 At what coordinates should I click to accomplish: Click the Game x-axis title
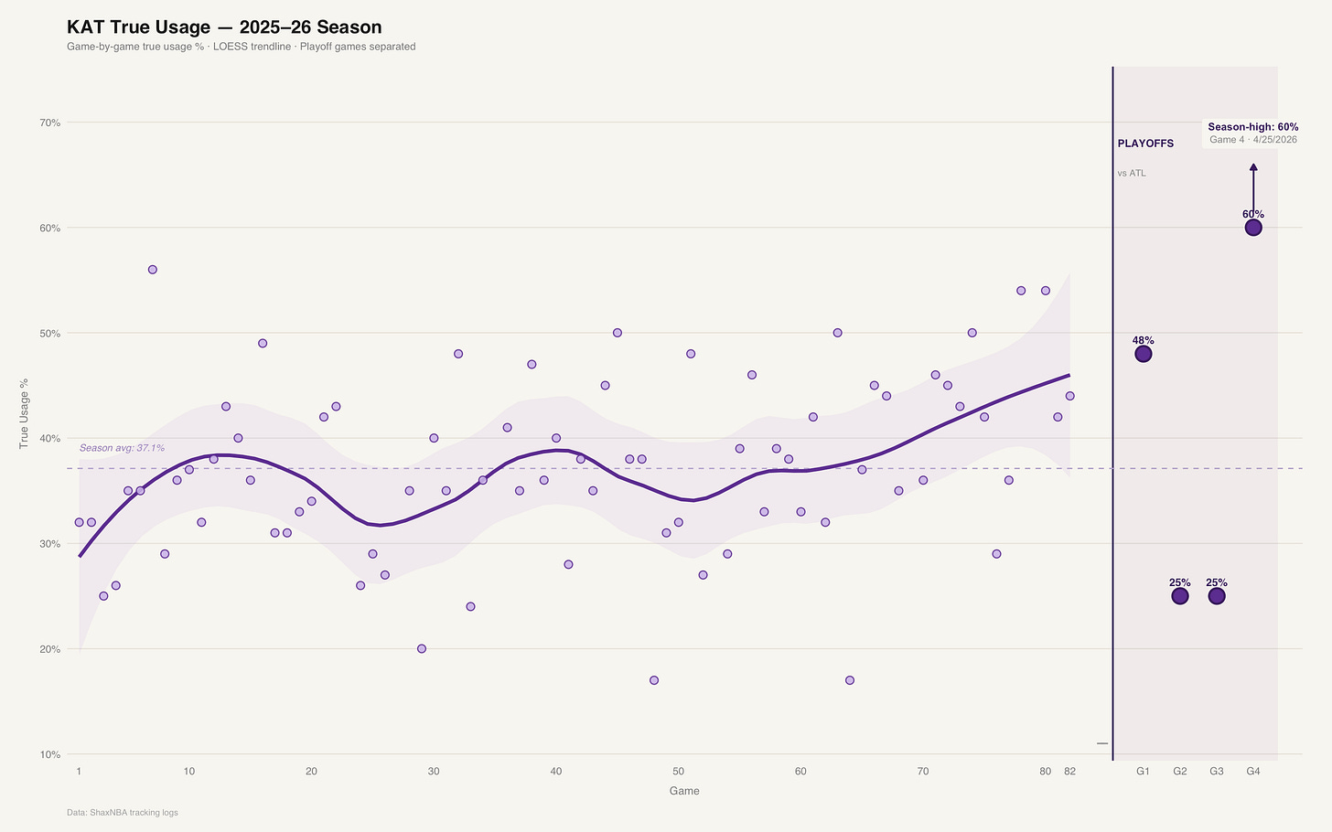point(684,791)
